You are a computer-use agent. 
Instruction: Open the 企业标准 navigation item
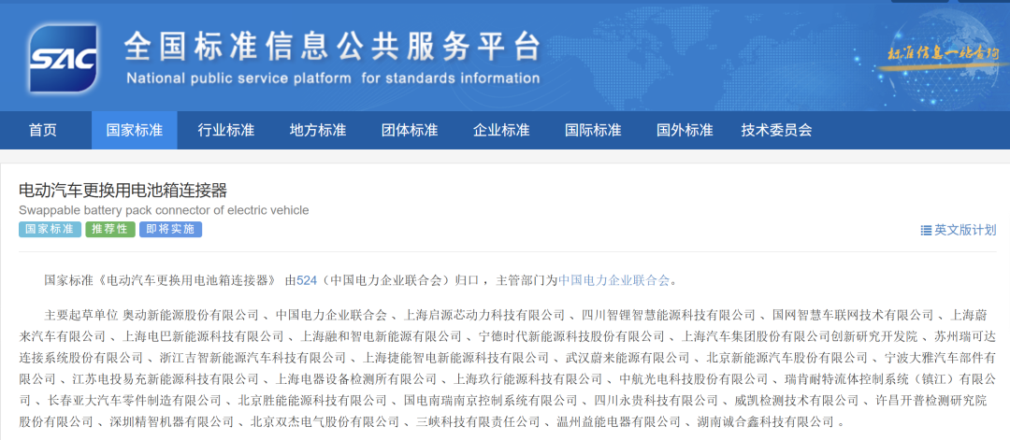(x=501, y=130)
